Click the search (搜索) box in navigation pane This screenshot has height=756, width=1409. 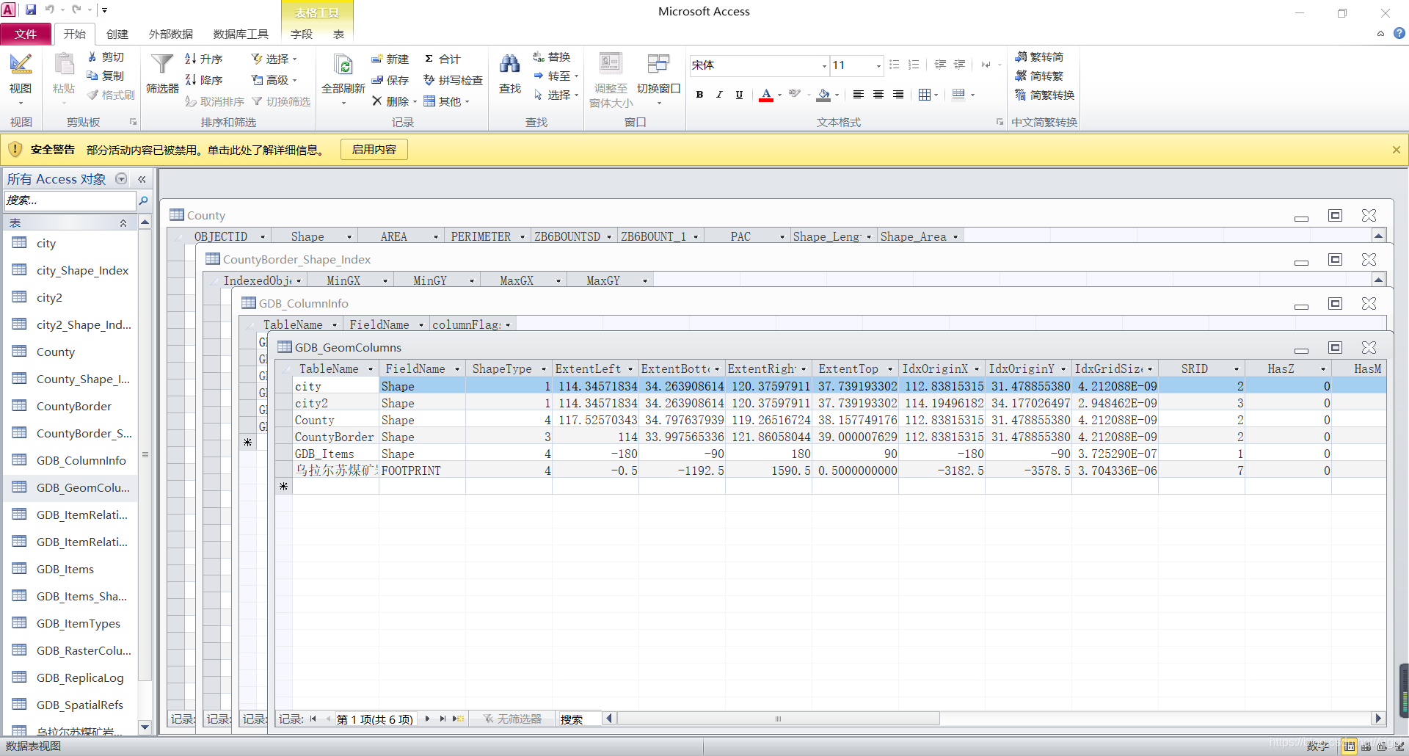[70, 200]
